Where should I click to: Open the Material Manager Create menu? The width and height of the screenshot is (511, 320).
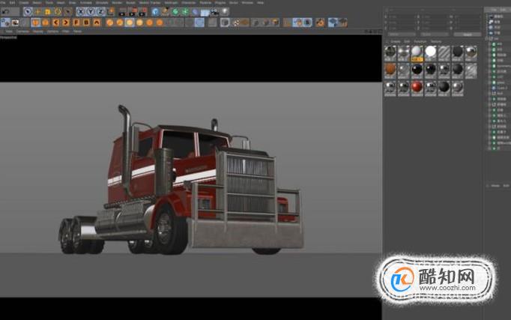(396, 41)
